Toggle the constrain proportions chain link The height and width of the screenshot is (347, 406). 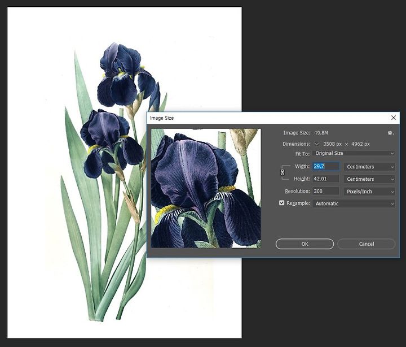(x=283, y=172)
